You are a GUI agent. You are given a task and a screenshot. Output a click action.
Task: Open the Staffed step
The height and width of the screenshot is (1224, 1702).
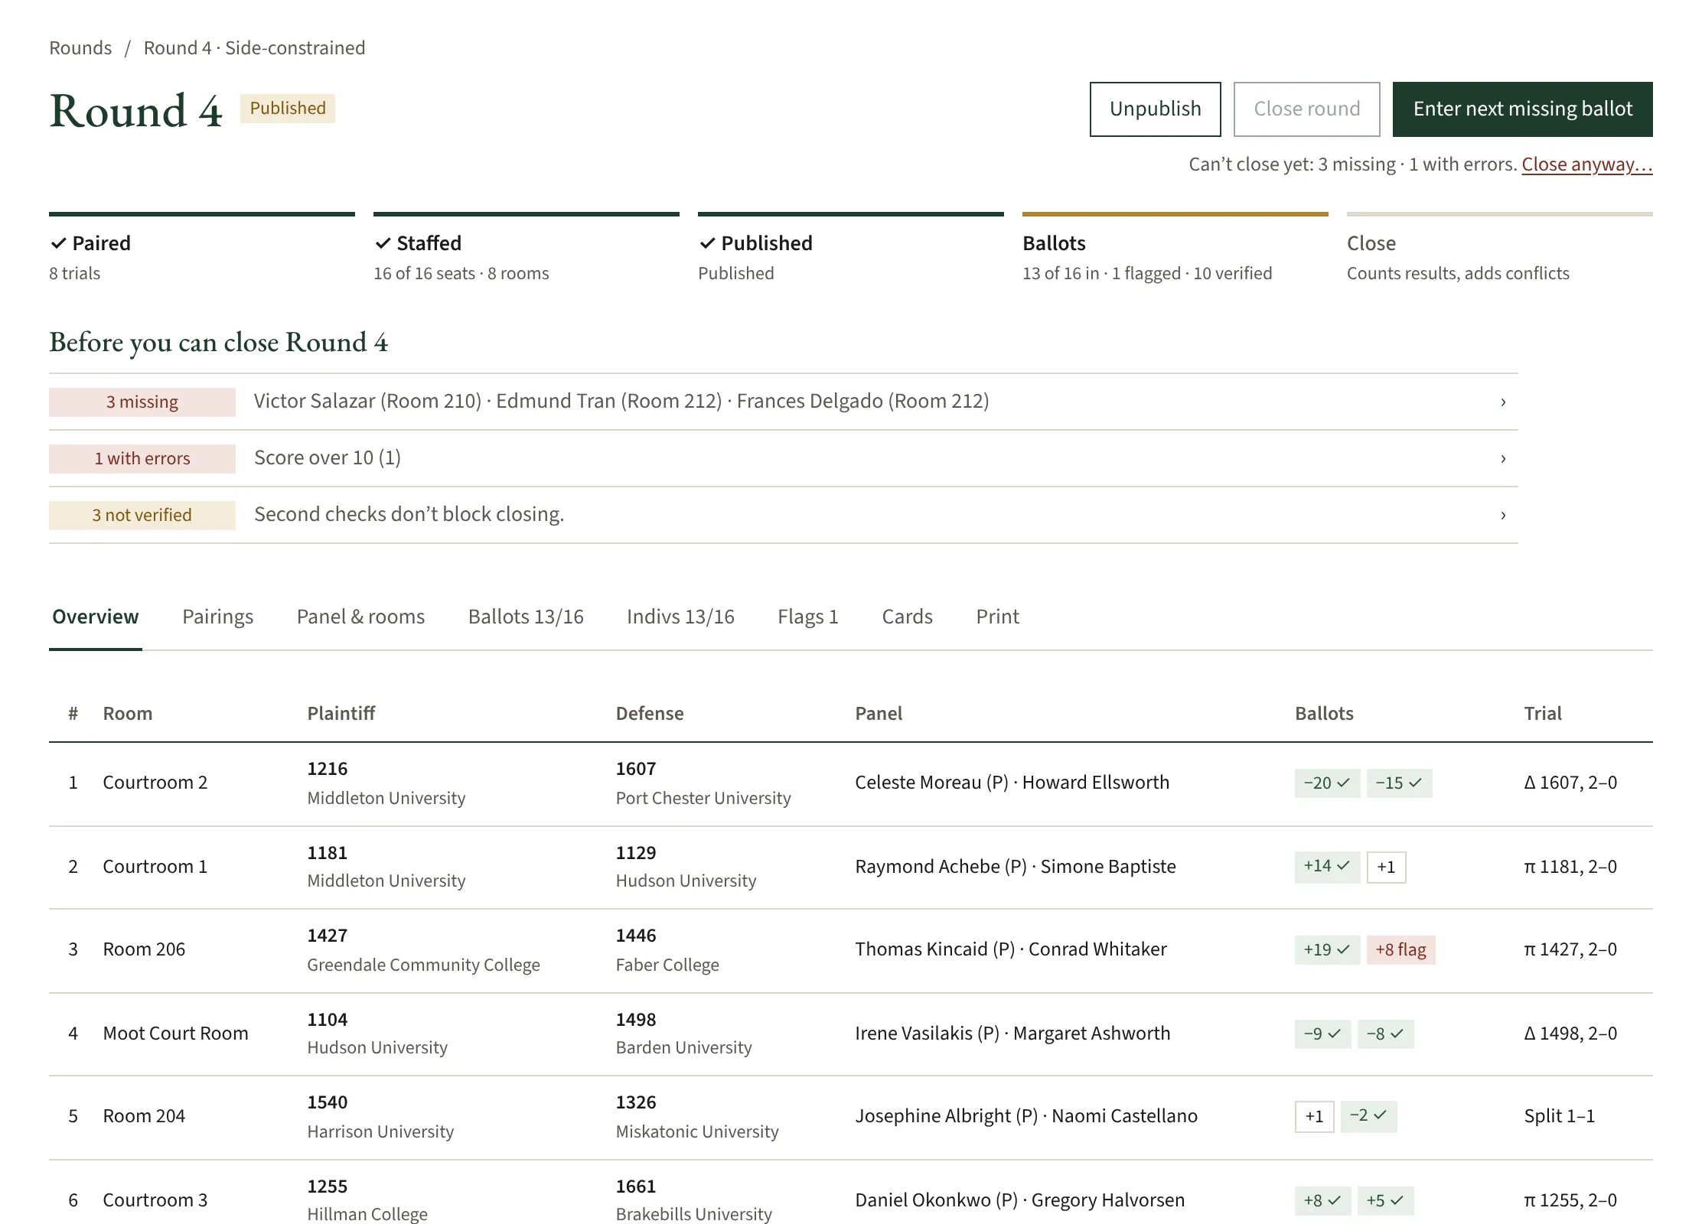tap(527, 249)
